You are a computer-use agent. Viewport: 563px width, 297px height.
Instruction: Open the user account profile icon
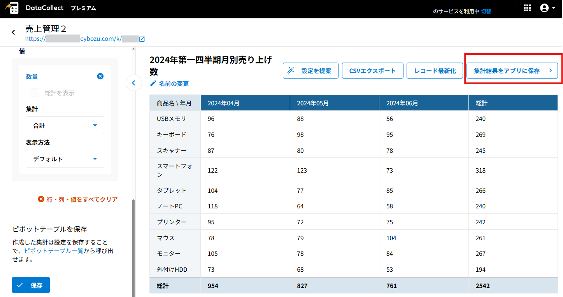click(544, 8)
